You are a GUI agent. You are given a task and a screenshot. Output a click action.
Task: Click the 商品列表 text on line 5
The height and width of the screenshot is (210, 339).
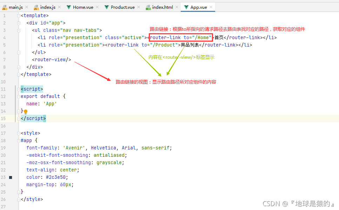tap(190, 45)
